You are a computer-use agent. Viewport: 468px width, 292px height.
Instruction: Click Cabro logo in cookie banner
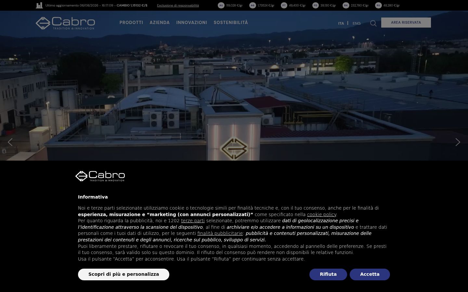pyautogui.click(x=100, y=176)
